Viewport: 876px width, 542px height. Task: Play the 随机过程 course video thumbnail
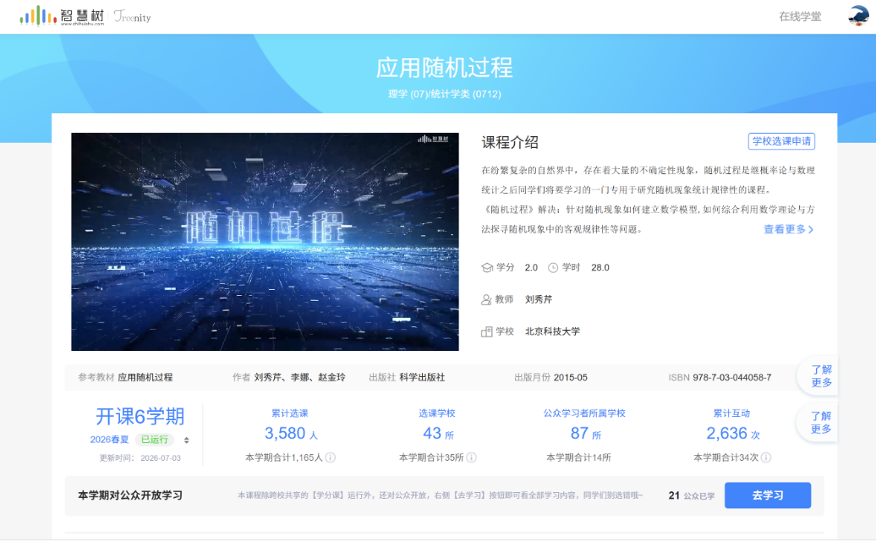(265, 241)
